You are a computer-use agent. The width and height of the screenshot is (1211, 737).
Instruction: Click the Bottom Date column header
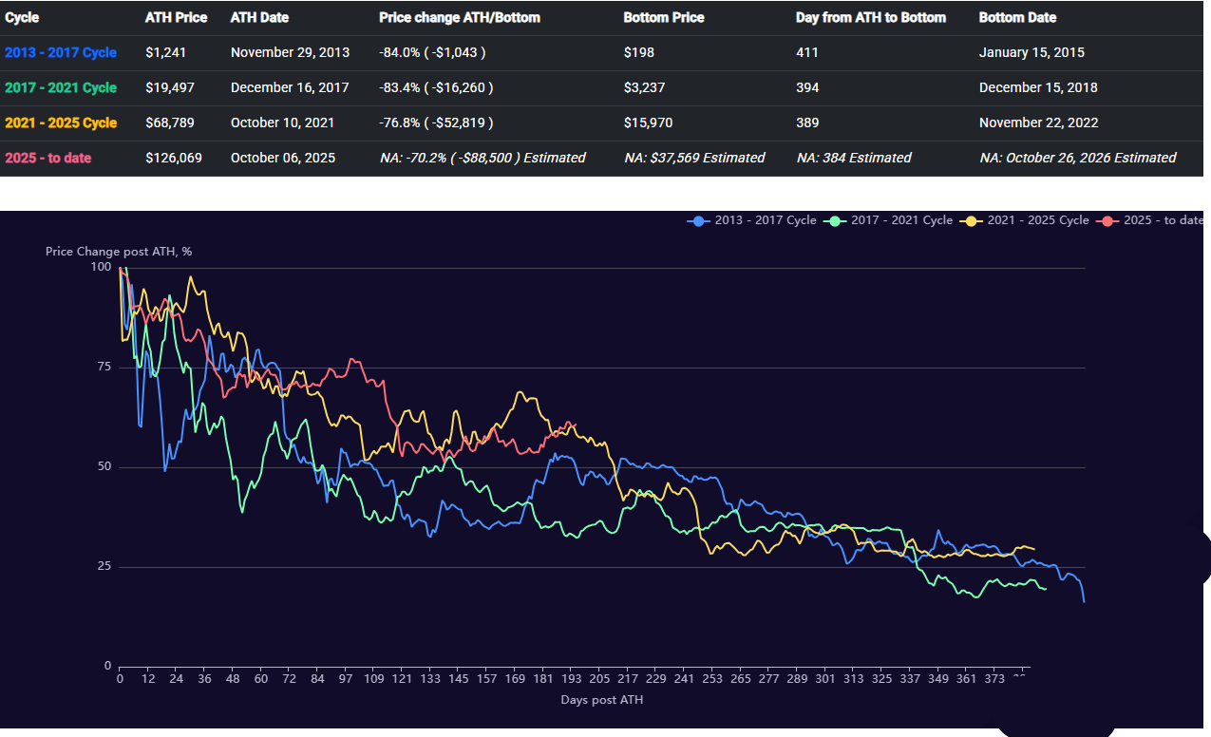(1017, 17)
